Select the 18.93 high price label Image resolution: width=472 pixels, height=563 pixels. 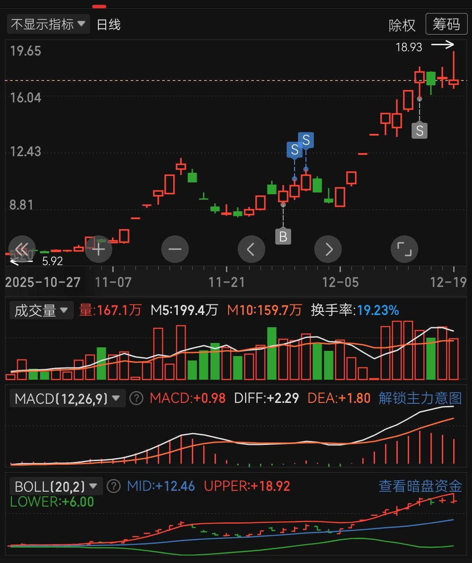[x=409, y=47]
